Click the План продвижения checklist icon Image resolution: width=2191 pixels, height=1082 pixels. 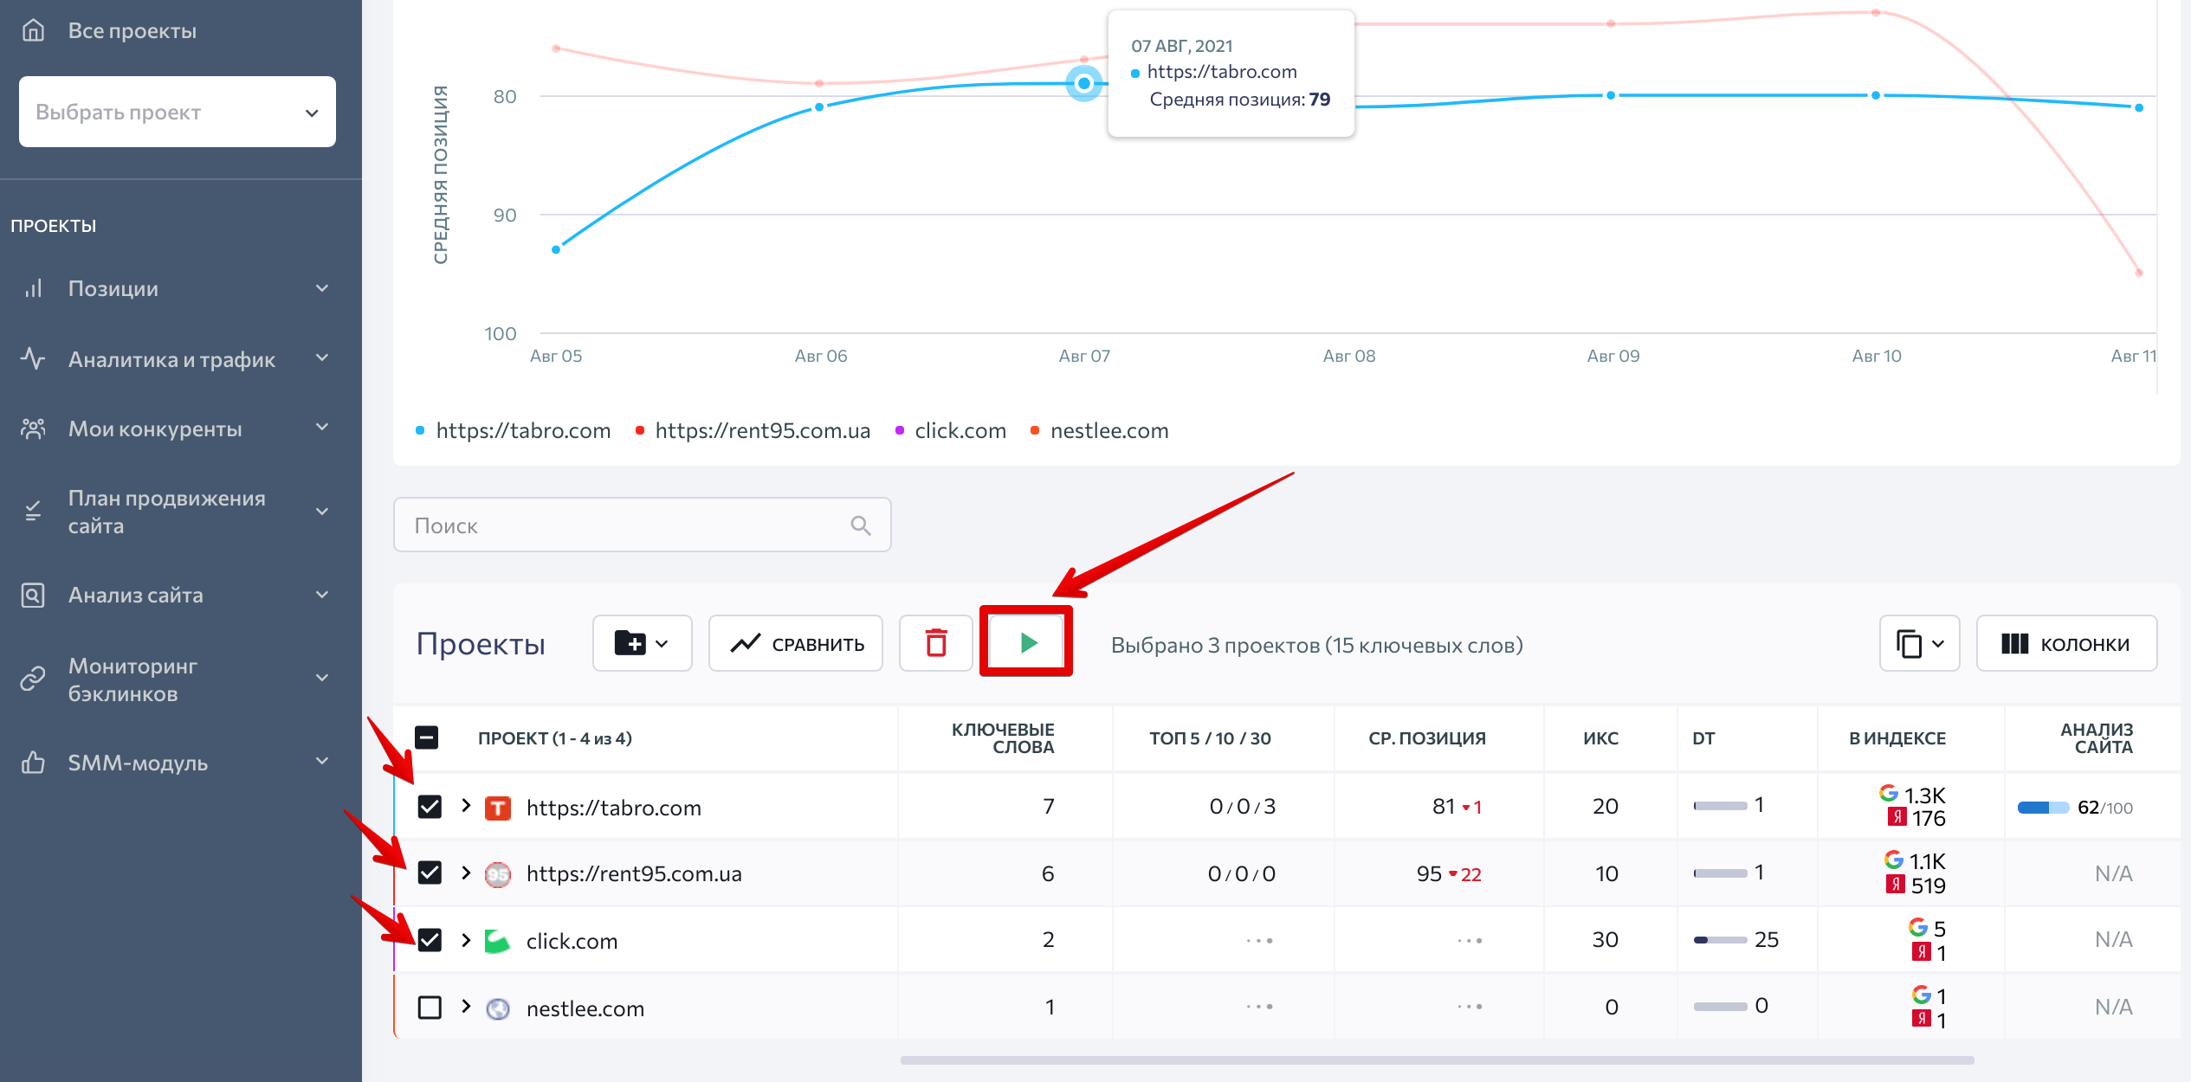pos(33,512)
